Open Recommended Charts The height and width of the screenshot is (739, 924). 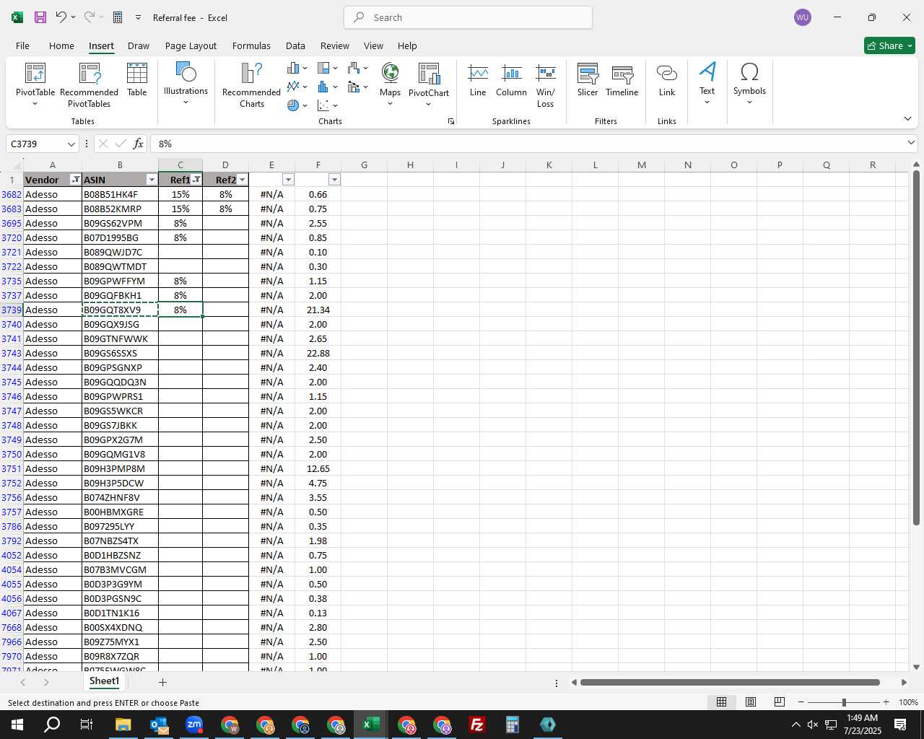pos(251,84)
